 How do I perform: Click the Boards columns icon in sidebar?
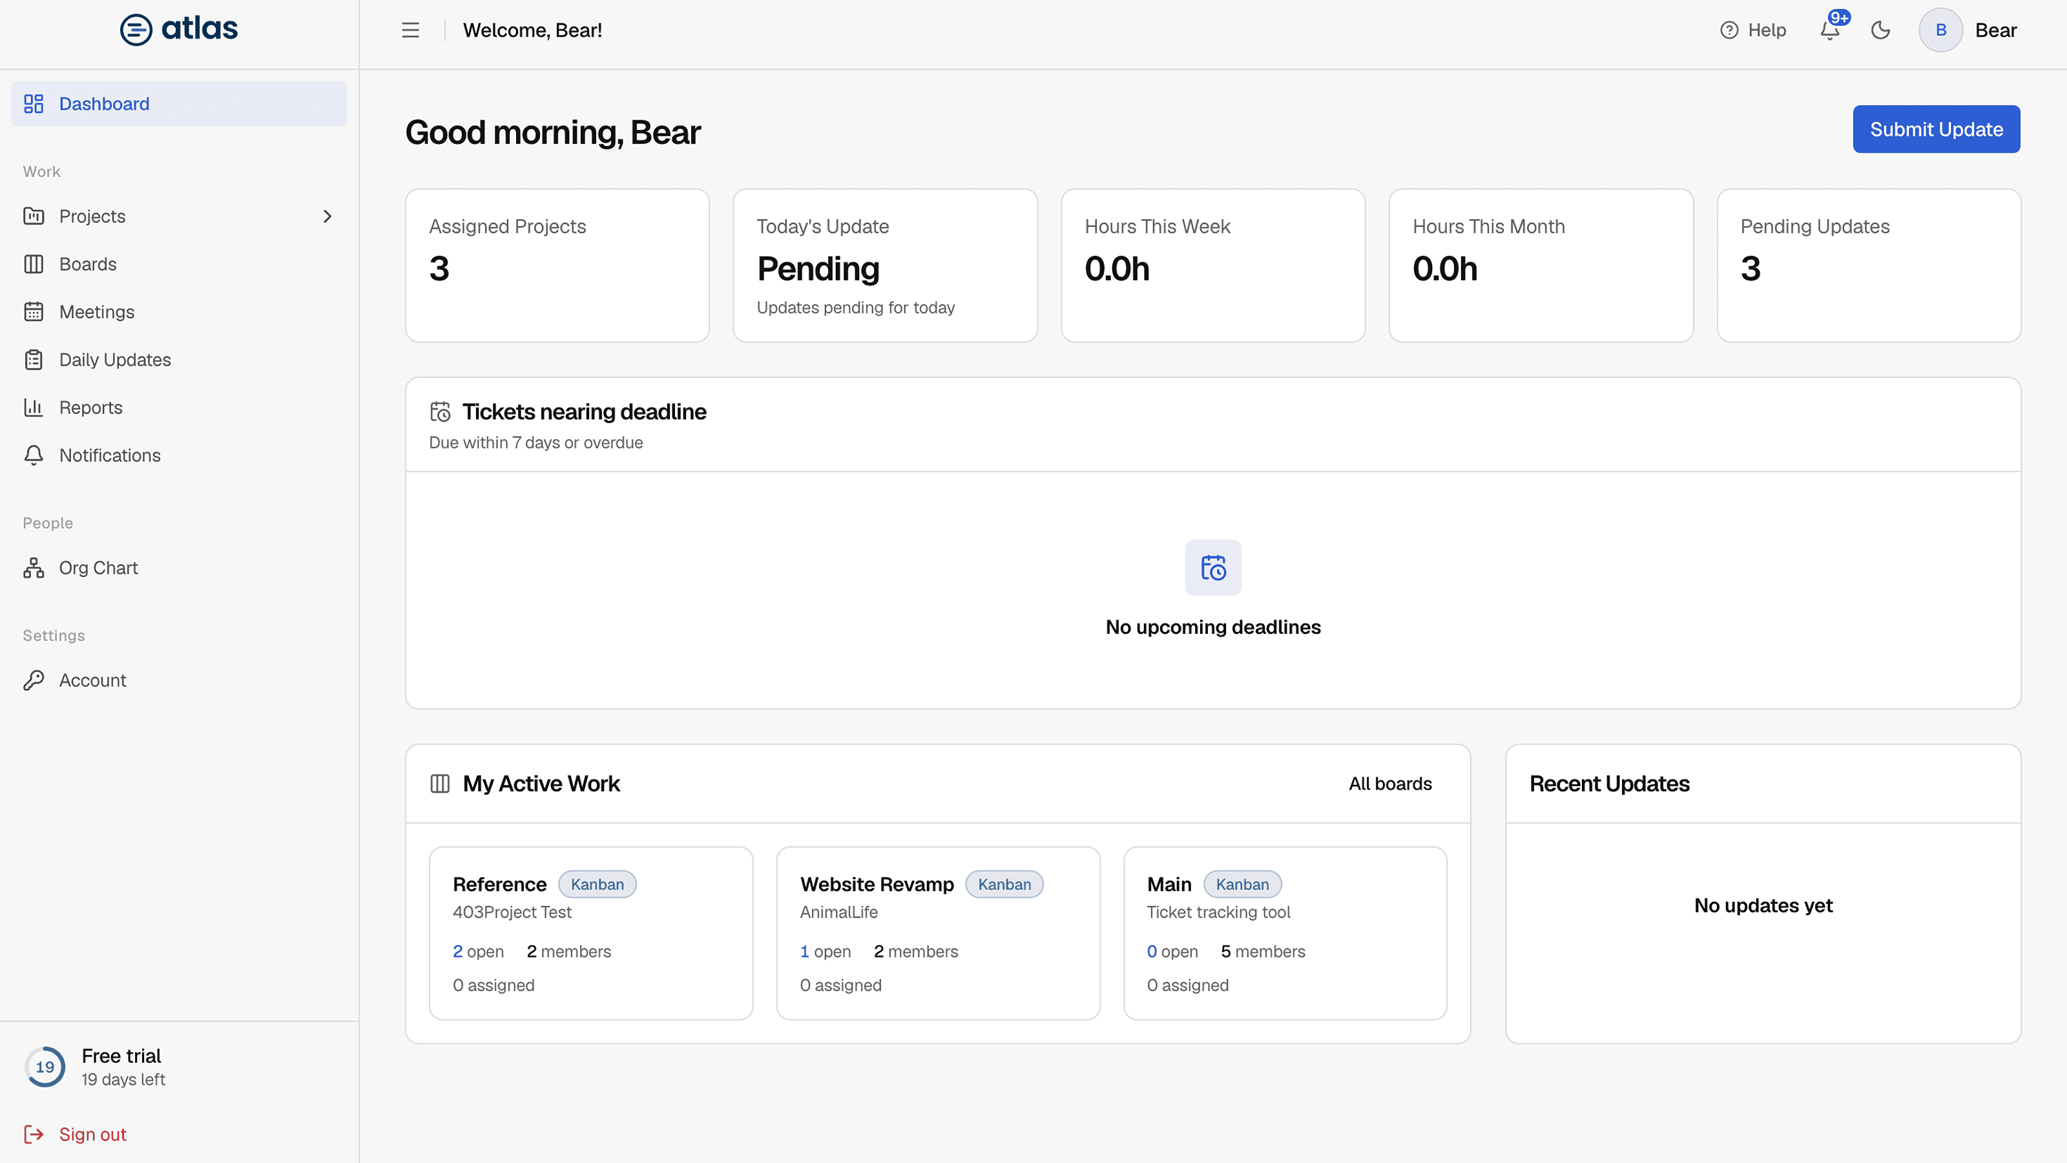tap(34, 264)
